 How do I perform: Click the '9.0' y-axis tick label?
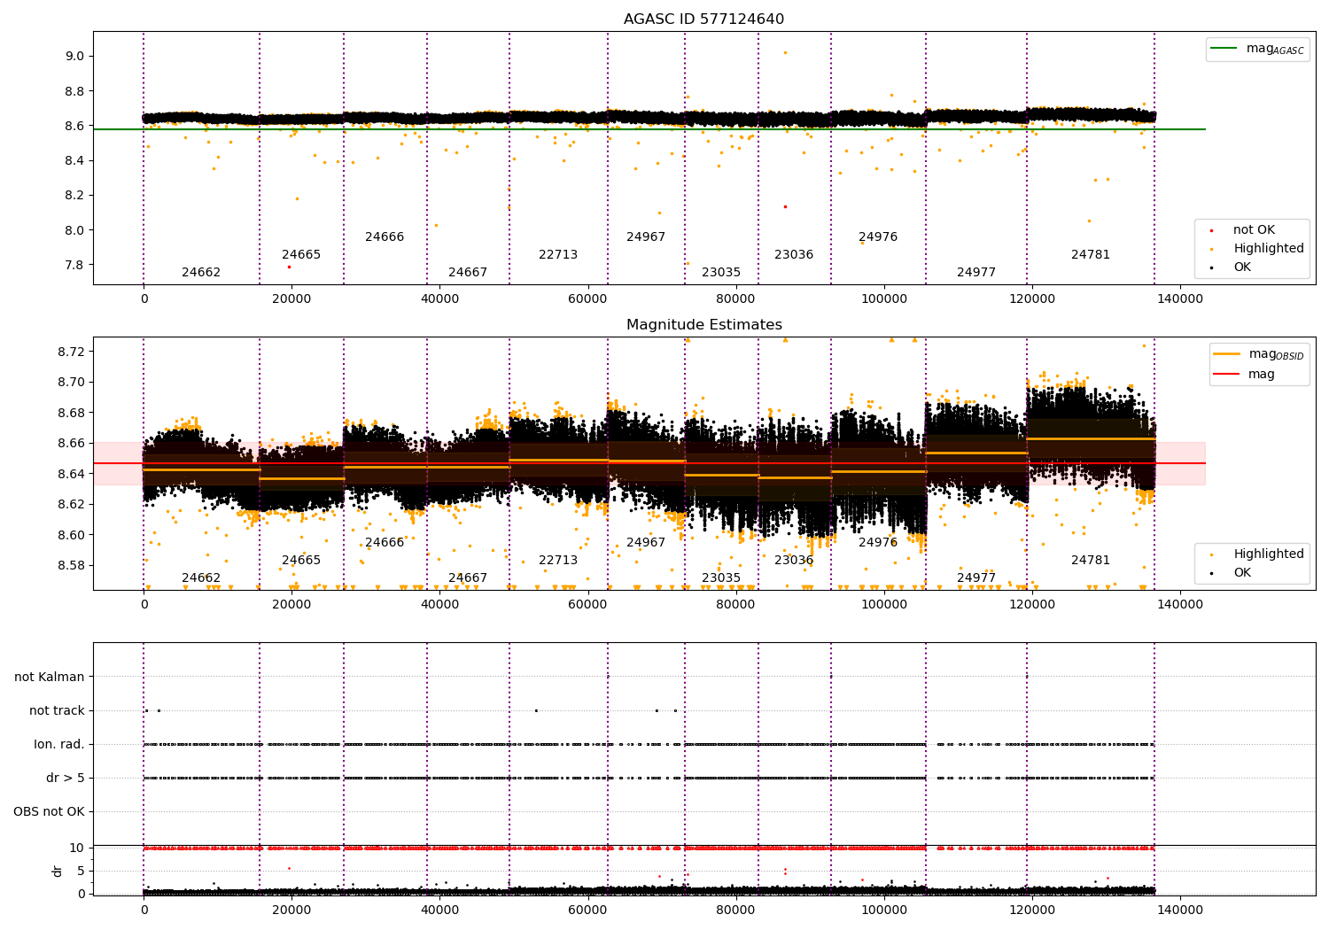click(74, 57)
